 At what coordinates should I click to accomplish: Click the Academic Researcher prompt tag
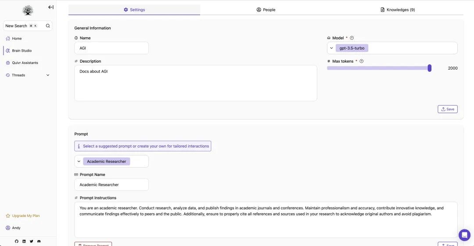(106, 162)
